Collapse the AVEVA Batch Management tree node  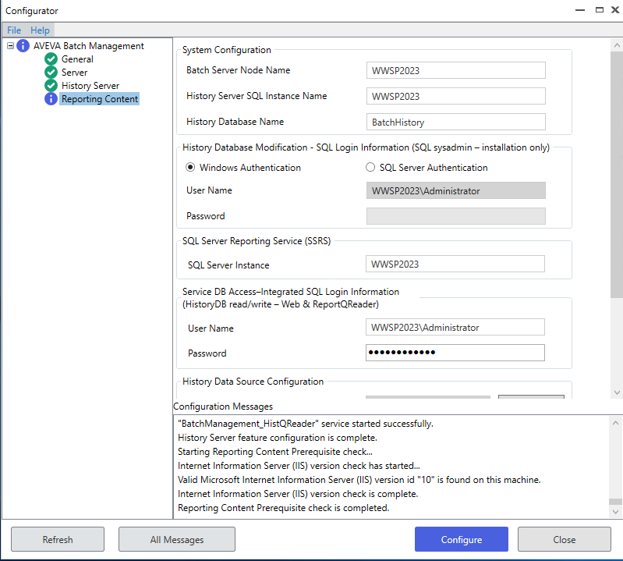[10, 46]
